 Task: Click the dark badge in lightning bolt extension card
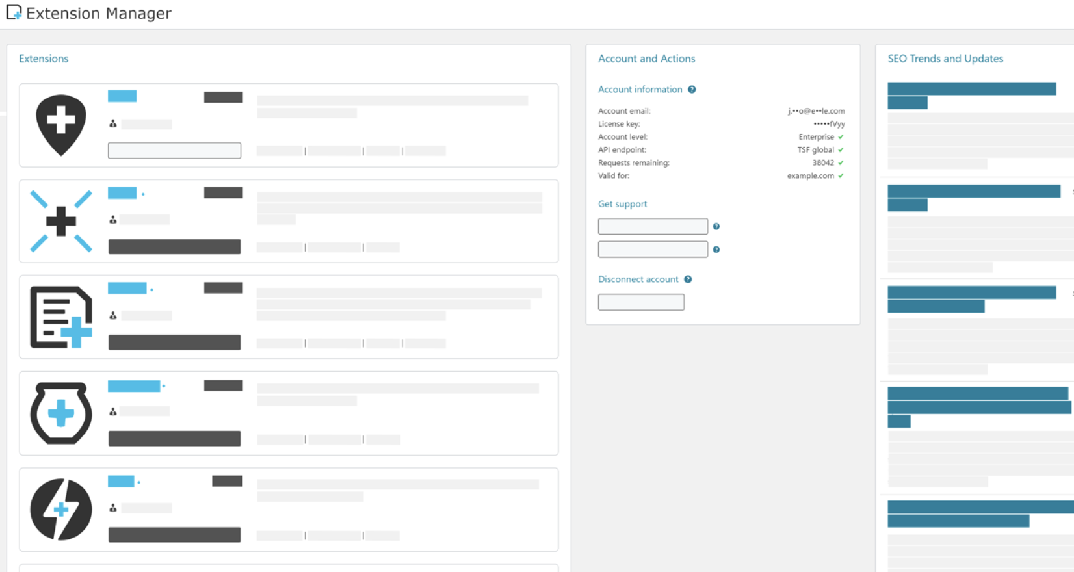pyautogui.click(x=227, y=481)
